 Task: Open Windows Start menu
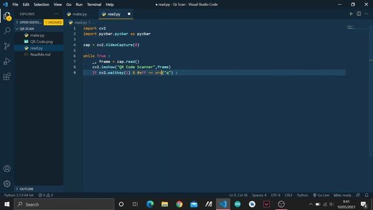tap(7, 204)
